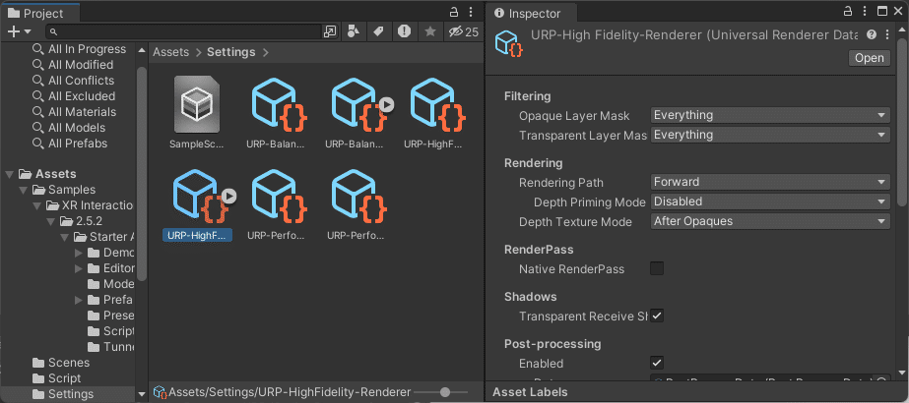Click the folder tree vertical scrollbar
Screen dimensions: 909x403
coord(142,173)
